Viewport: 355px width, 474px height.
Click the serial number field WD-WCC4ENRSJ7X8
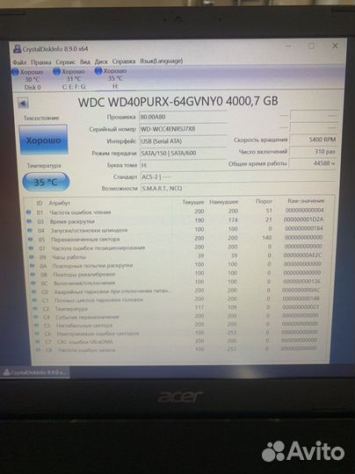click(183, 129)
